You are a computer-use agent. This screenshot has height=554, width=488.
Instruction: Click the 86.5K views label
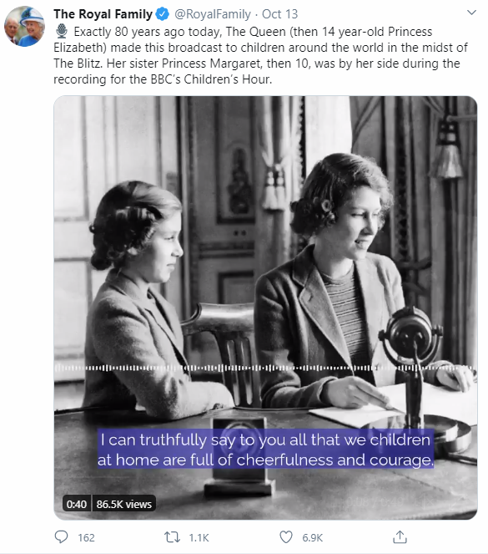123,504
